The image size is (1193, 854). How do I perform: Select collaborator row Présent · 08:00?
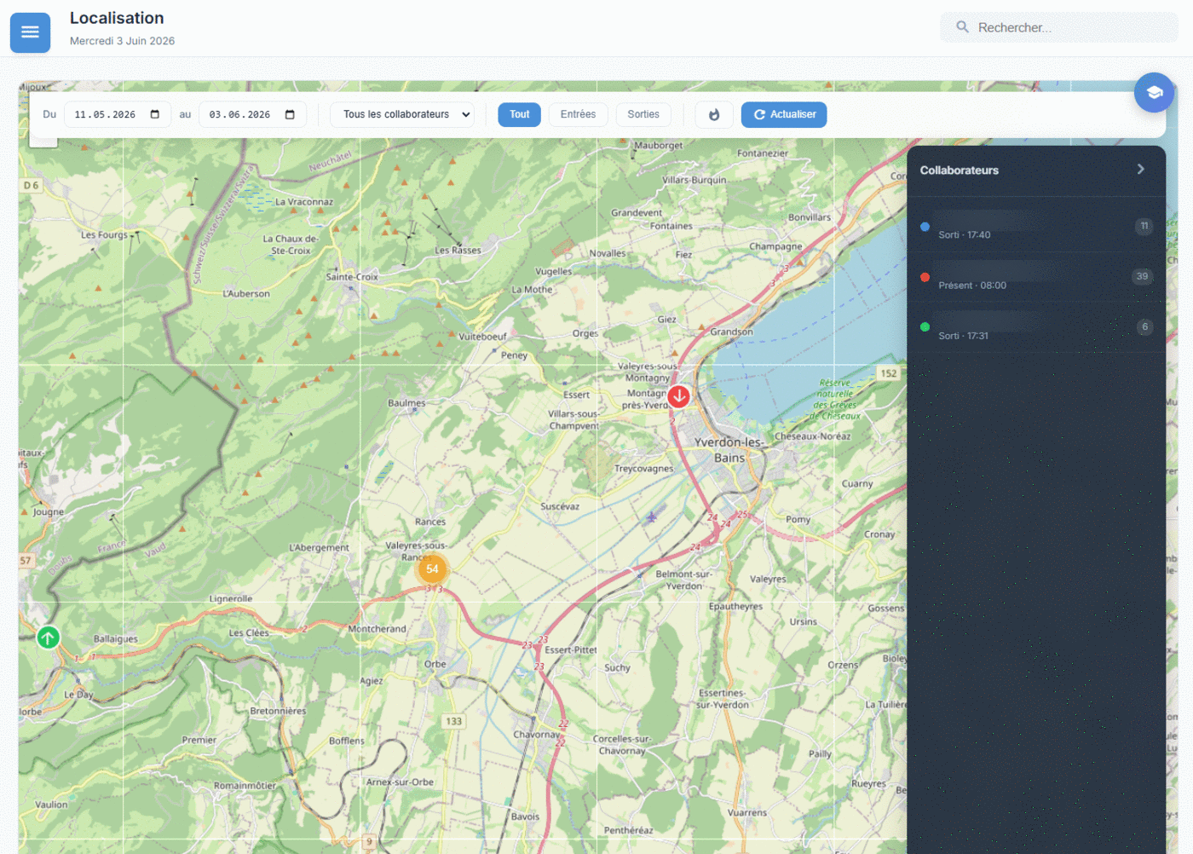click(1036, 277)
